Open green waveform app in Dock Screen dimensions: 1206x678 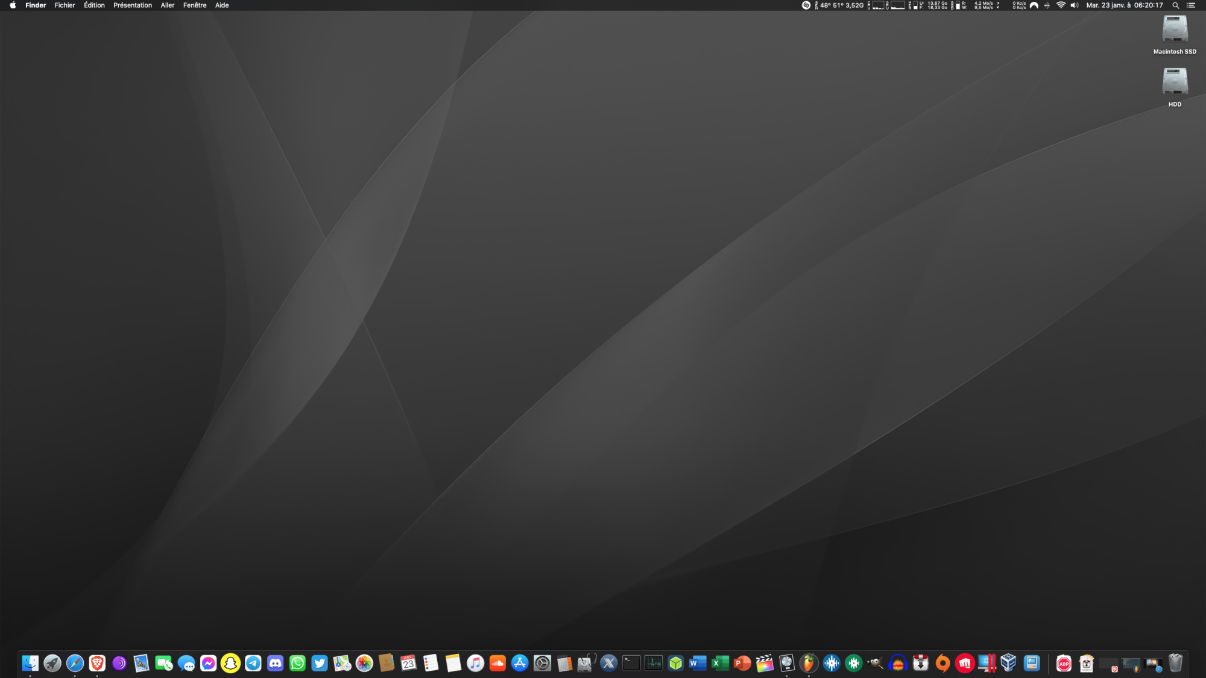(854, 664)
